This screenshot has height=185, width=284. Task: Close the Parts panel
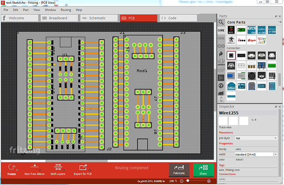(x=279, y=16)
